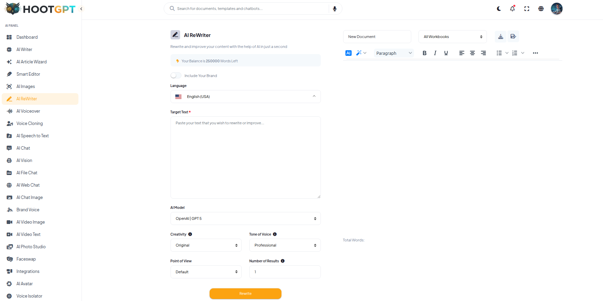603x301 pixels.
Task: Open the AI Model dropdown
Action: click(x=246, y=218)
